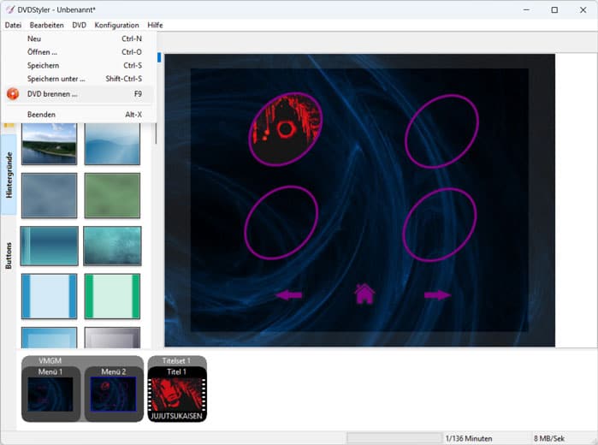Screen dimensions: 598x445
Task: Choose Speichern unter from Datei menu
Action: pos(56,79)
